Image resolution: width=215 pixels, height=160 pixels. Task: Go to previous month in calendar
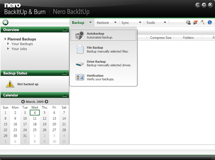[23, 101]
